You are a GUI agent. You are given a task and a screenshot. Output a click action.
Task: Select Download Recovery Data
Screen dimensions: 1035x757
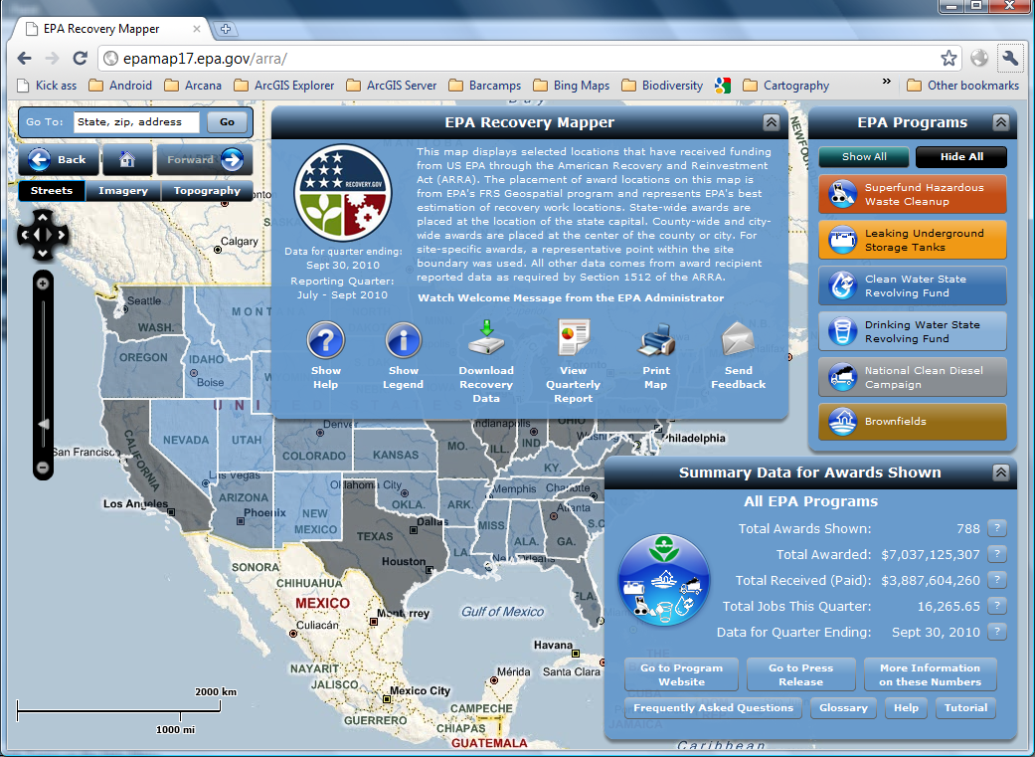[486, 340]
